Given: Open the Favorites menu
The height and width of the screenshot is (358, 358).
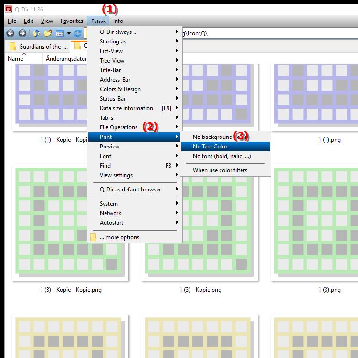Looking at the screenshot, I should tap(72, 21).
